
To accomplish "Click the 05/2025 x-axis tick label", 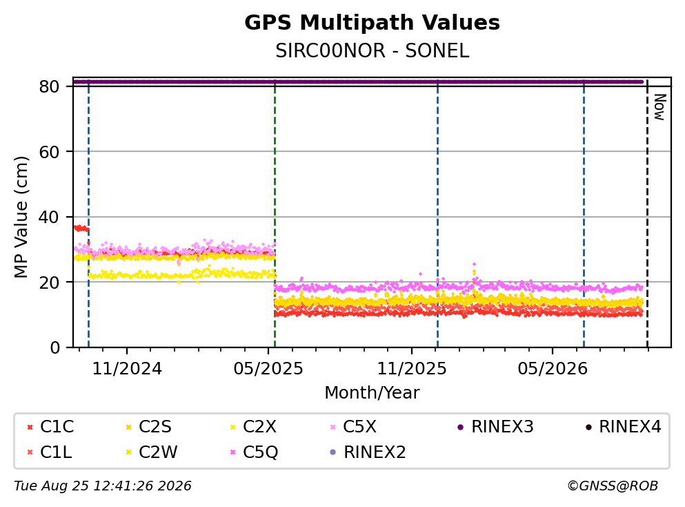I will pos(268,369).
